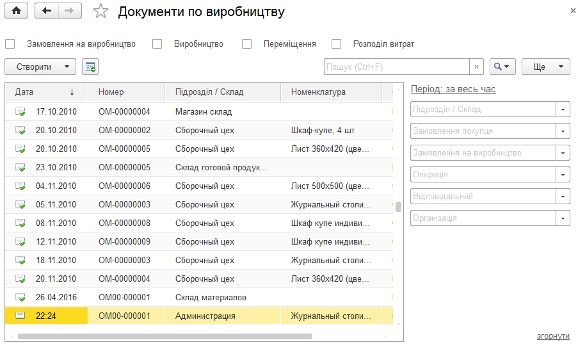The width and height of the screenshot is (578, 347).
Task: Click the create-from-template document icon button
Action: 90,67
